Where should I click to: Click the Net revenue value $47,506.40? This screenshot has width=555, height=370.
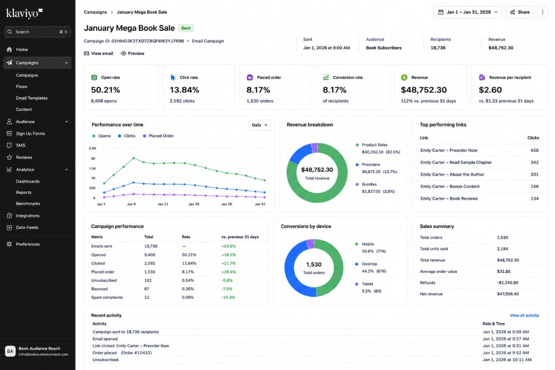[x=508, y=294]
